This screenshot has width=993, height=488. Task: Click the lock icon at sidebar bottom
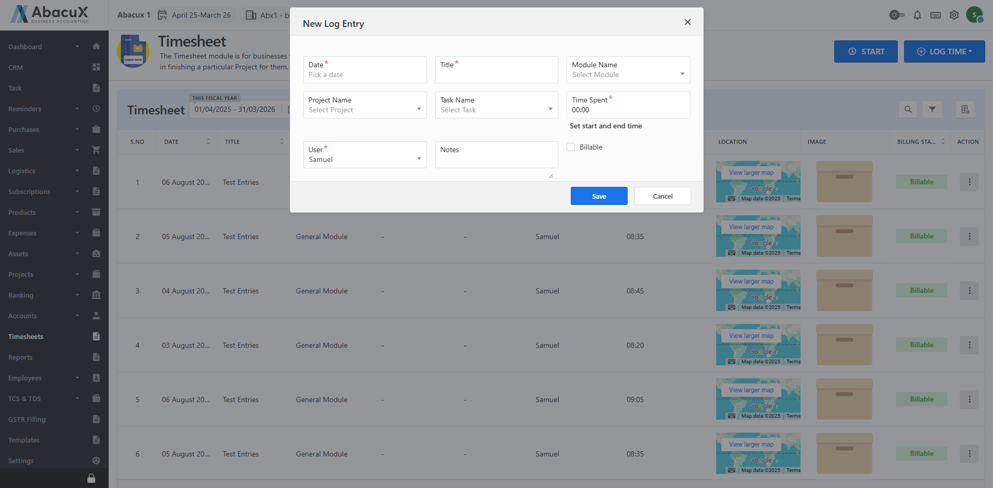pos(91,478)
